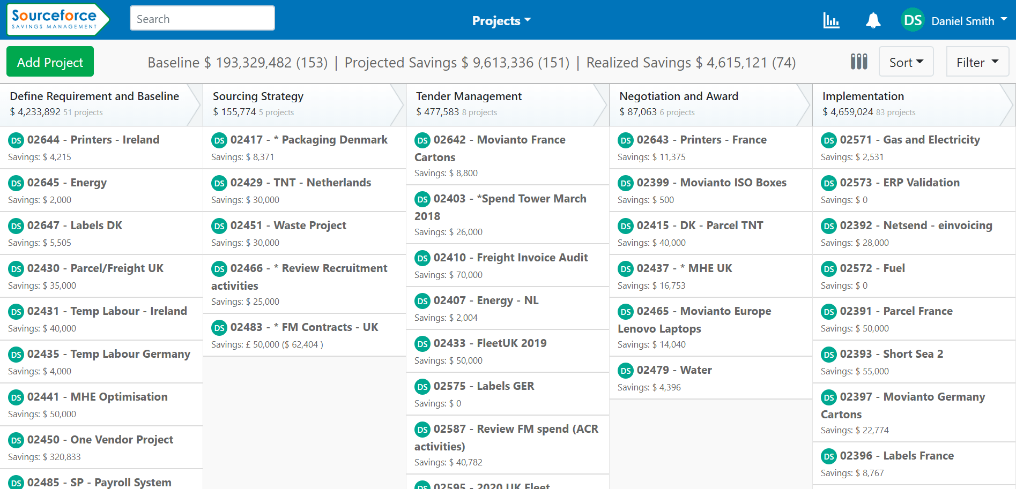Open the Projects dropdown menu

501,21
